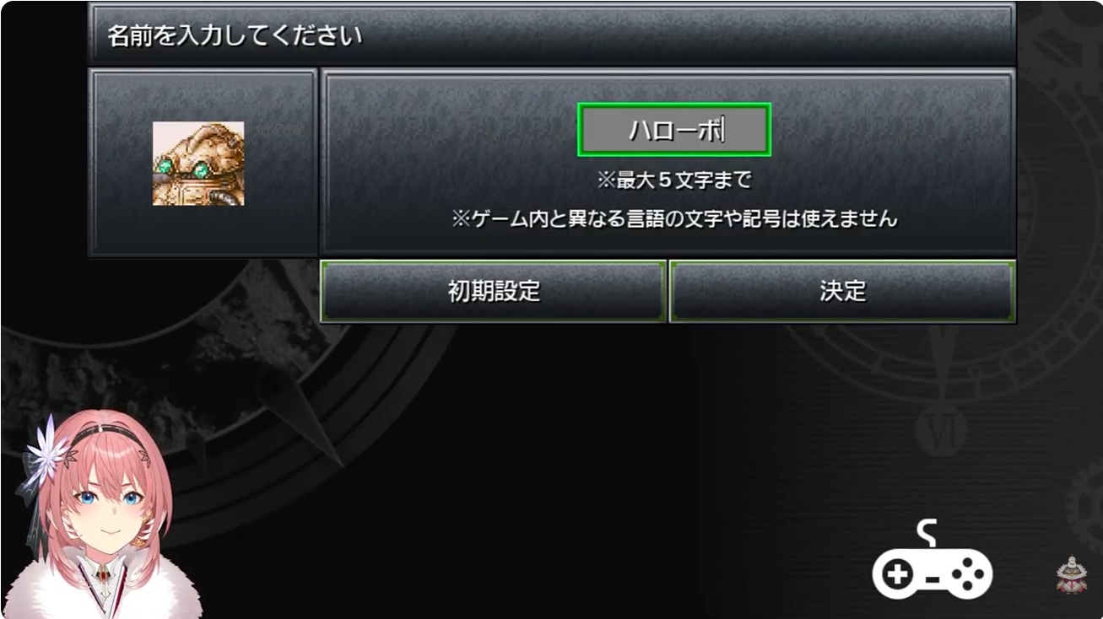Reset the name with the 初期設定 button
Screen dimensions: 1103x619
coord(494,292)
